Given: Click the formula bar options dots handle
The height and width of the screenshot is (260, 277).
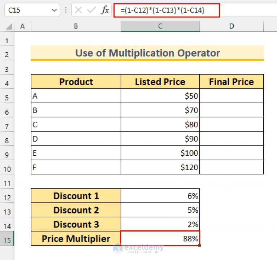Looking at the screenshot, I should tap(66, 10).
